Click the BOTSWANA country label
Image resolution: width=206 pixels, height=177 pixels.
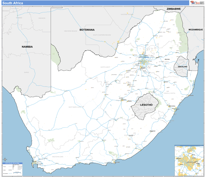click(x=87, y=30)
